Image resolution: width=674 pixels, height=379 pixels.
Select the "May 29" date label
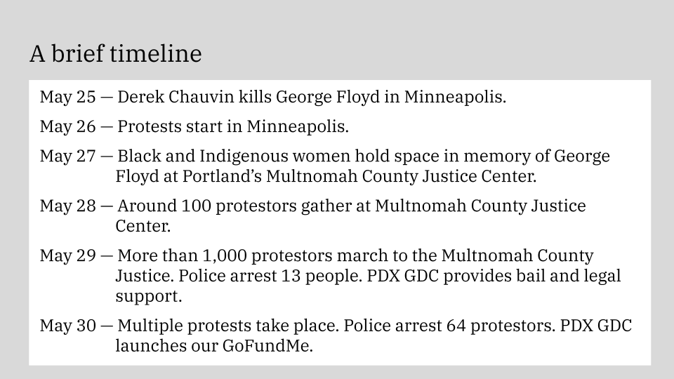[67, 256]
